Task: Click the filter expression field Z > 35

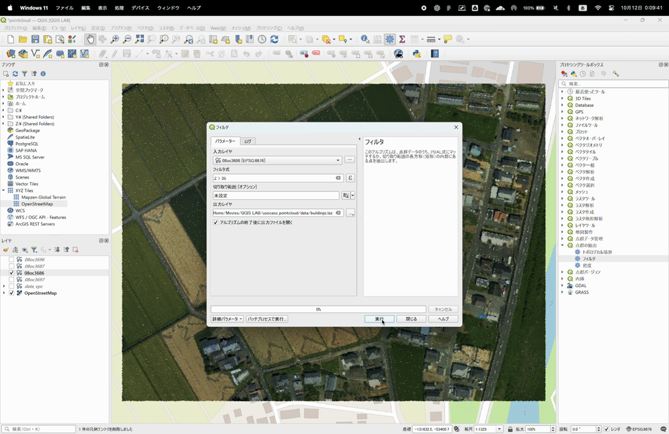Action: pyautogui.click(x=278, y=178)
